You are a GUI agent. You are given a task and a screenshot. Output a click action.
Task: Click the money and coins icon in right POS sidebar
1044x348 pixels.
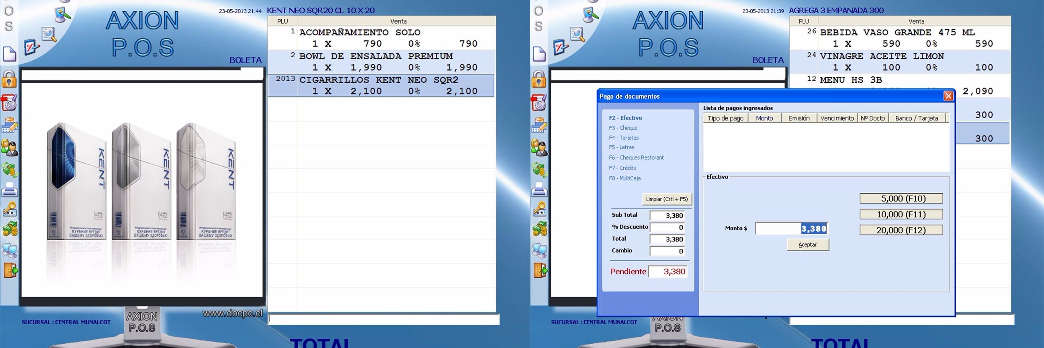tap(539, 229)
